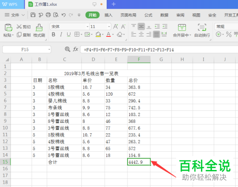Open the font name dropdown 宋体

(88, 27)
